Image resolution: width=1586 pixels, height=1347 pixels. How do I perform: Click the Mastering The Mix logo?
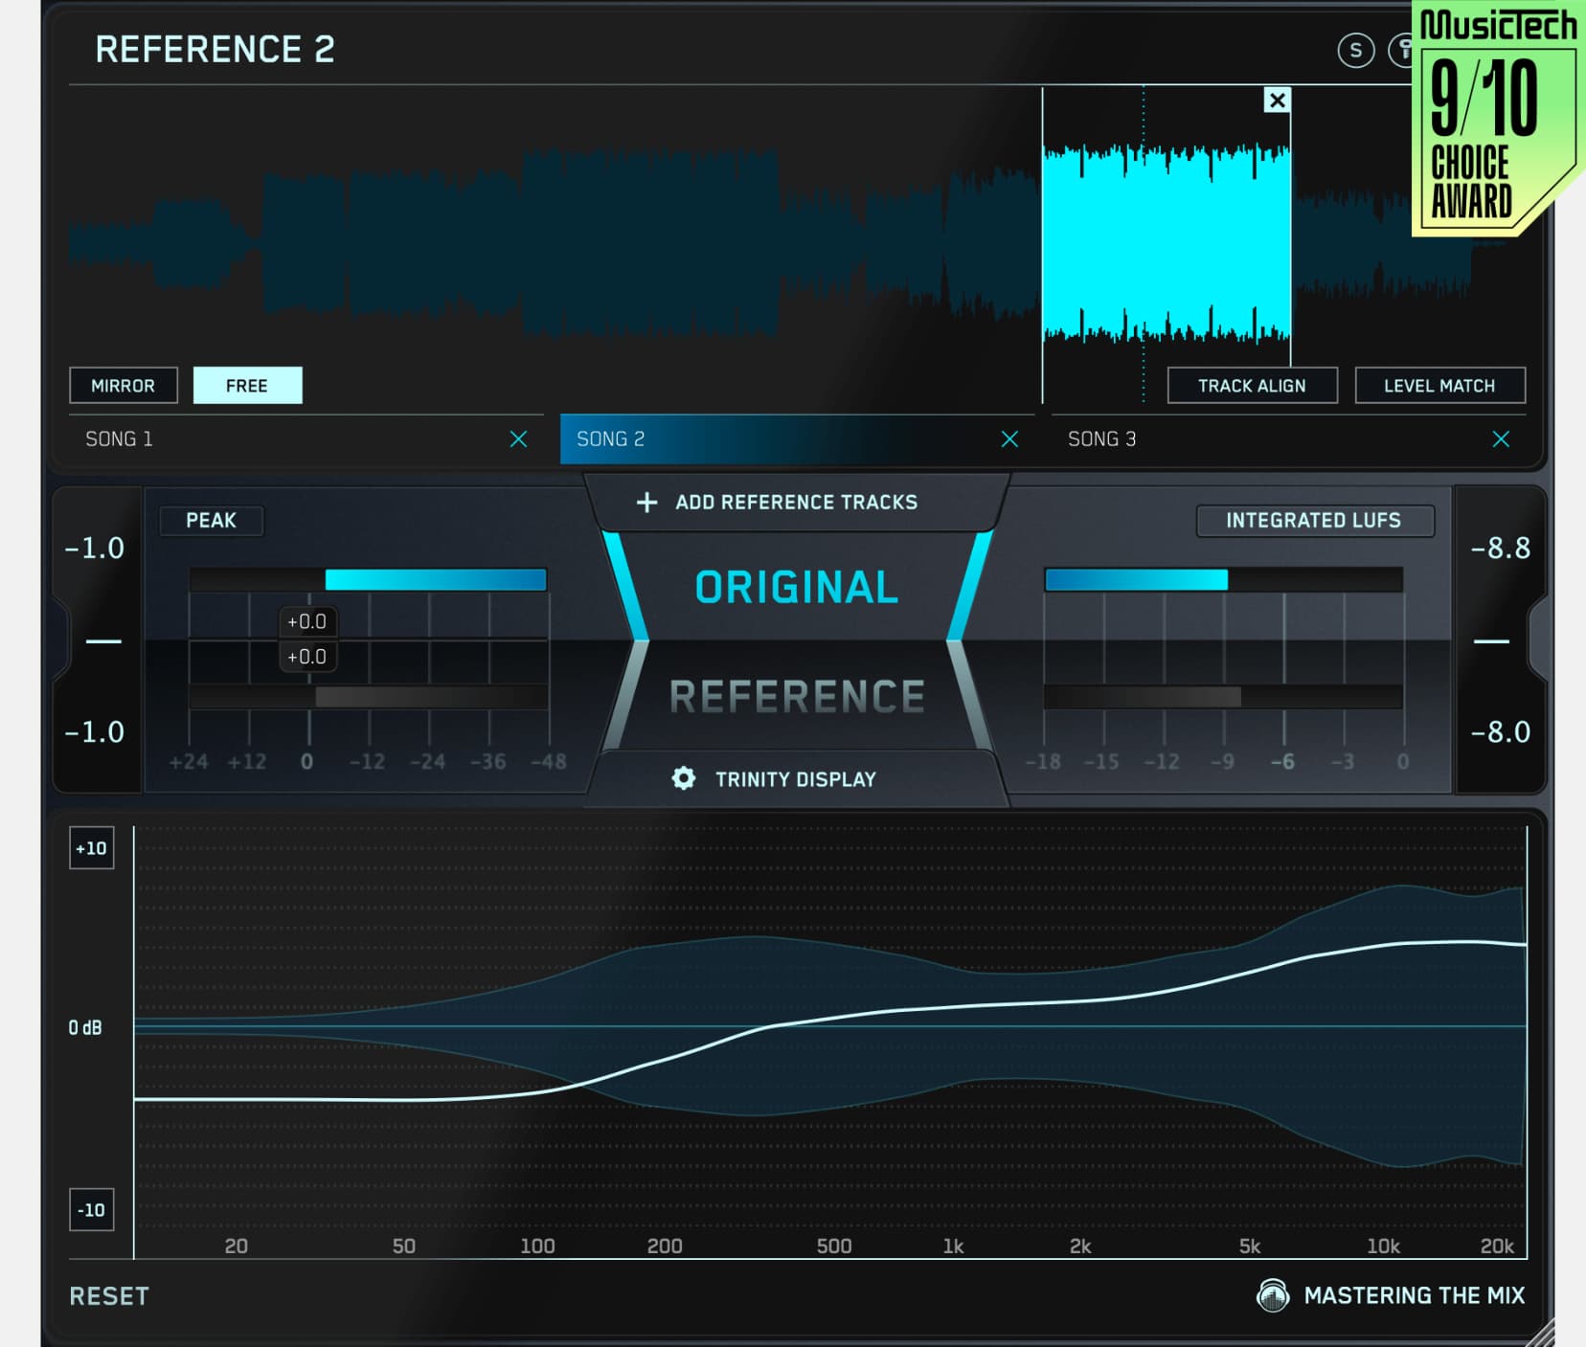(1273, 1295)
